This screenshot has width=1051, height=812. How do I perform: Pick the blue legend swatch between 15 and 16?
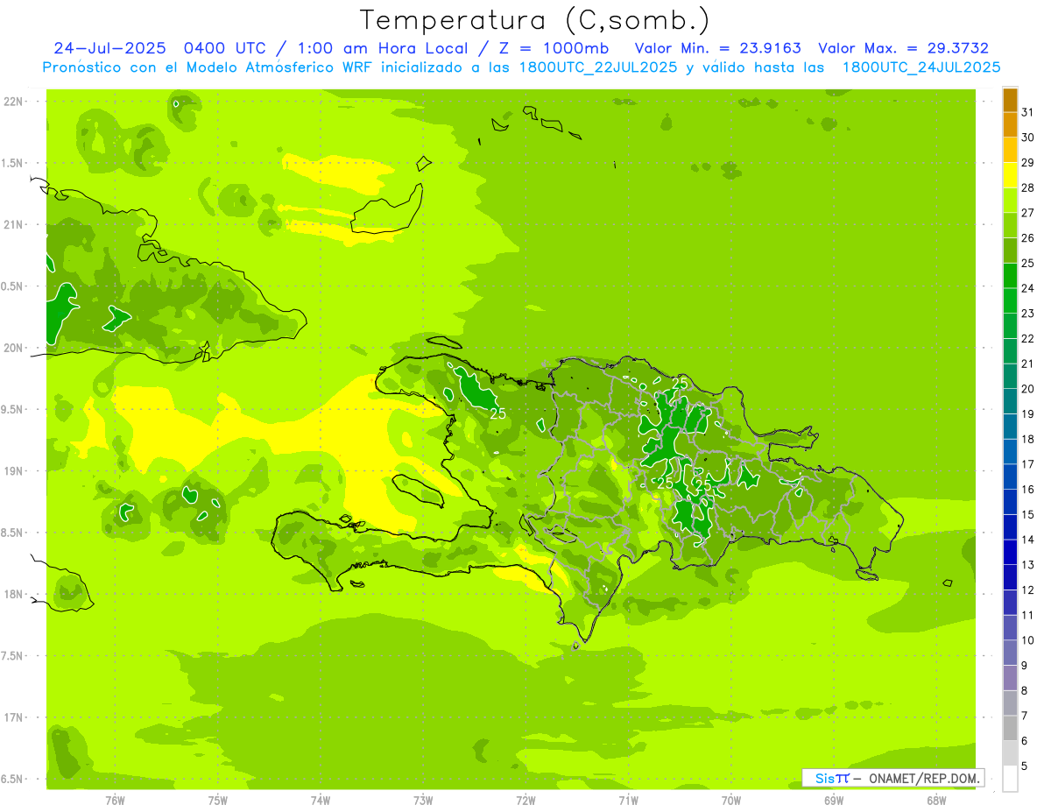(1010, 502)
